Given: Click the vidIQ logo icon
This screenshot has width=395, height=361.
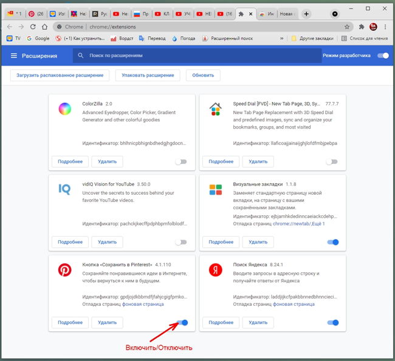Looking at the screenshot, I should [64, 189].
